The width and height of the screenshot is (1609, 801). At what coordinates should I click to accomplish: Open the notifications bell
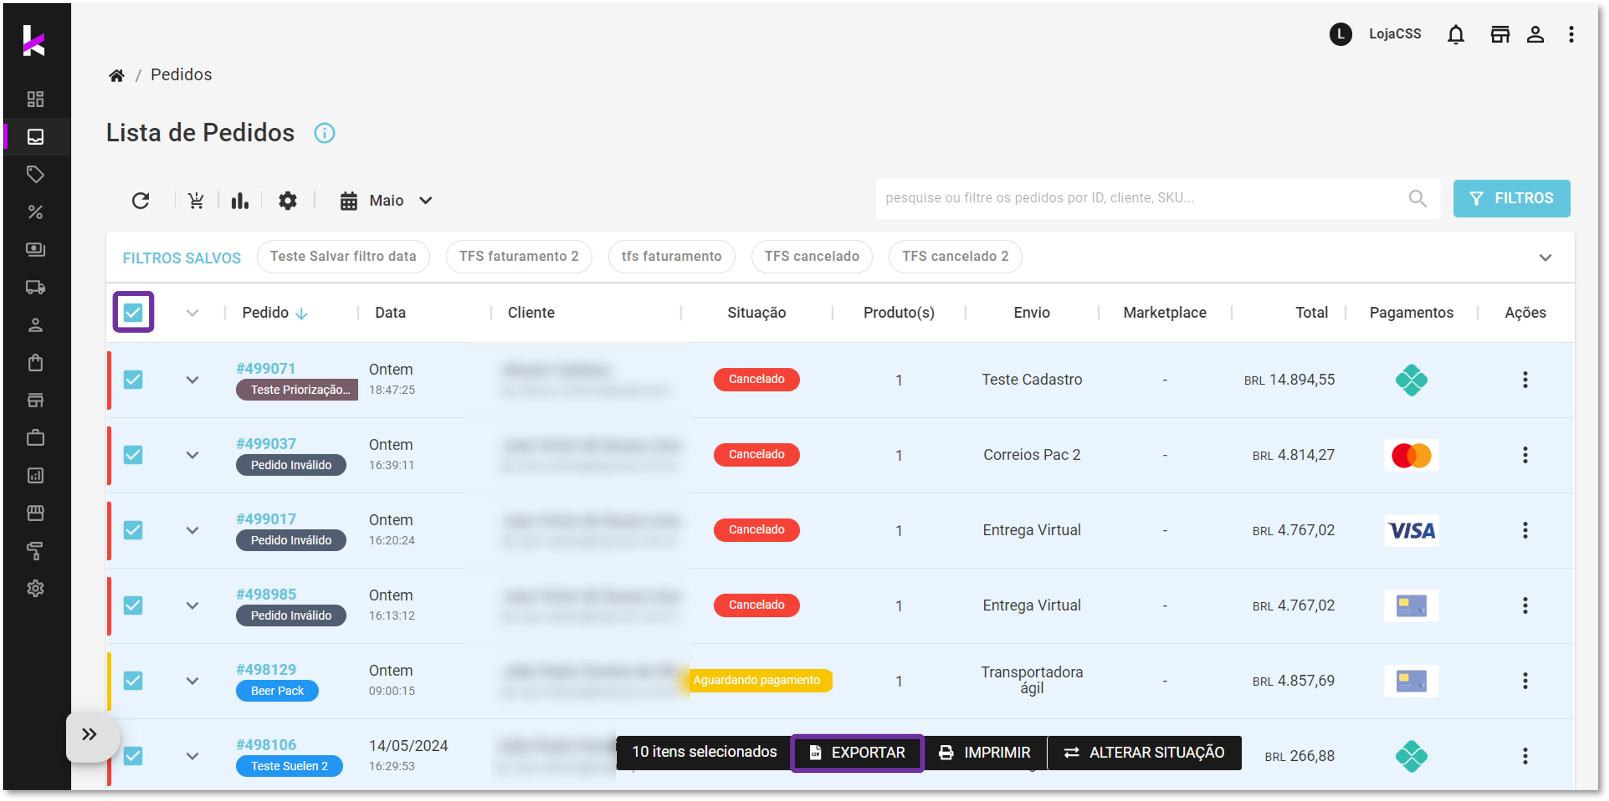click(1455, 34)
